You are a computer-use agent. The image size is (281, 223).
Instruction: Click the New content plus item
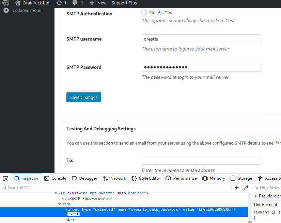tap(98, 3)
